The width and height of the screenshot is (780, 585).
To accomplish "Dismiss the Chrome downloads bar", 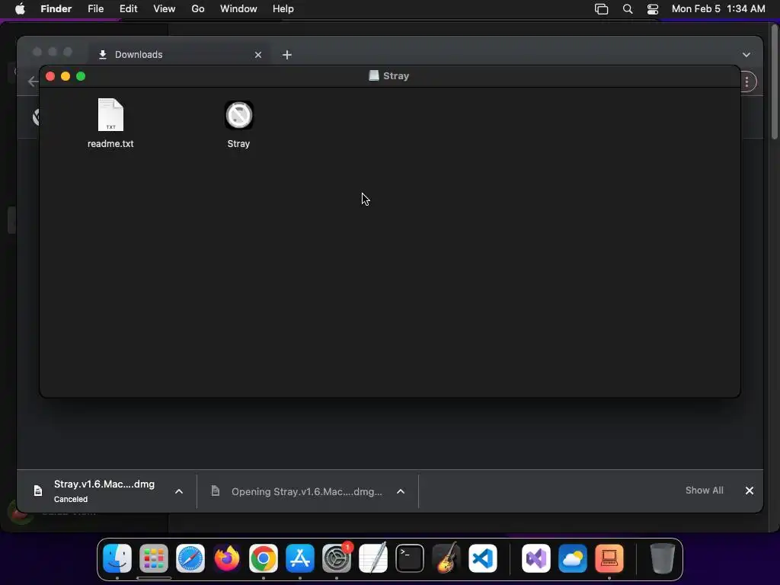I will pyautogui.click(x=750, y=491).
